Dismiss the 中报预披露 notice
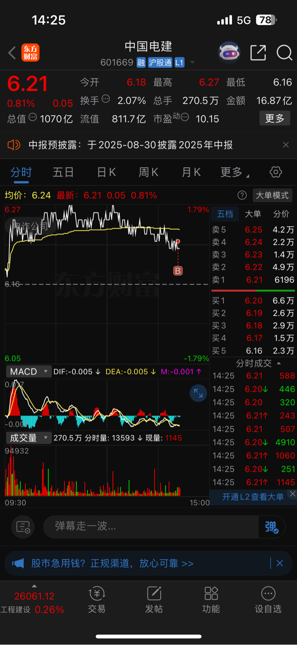Viewport: 297px width, 645px height. click(x=286, y=145)
